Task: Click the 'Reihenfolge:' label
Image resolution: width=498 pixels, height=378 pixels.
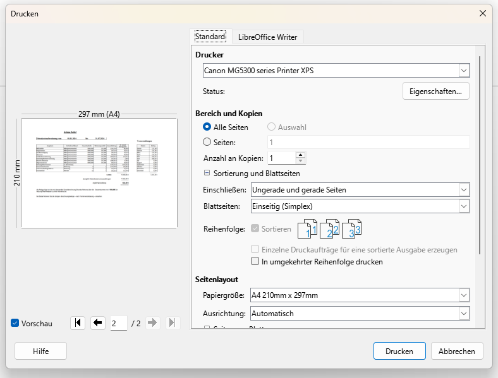Action: [x=224, y=228]
